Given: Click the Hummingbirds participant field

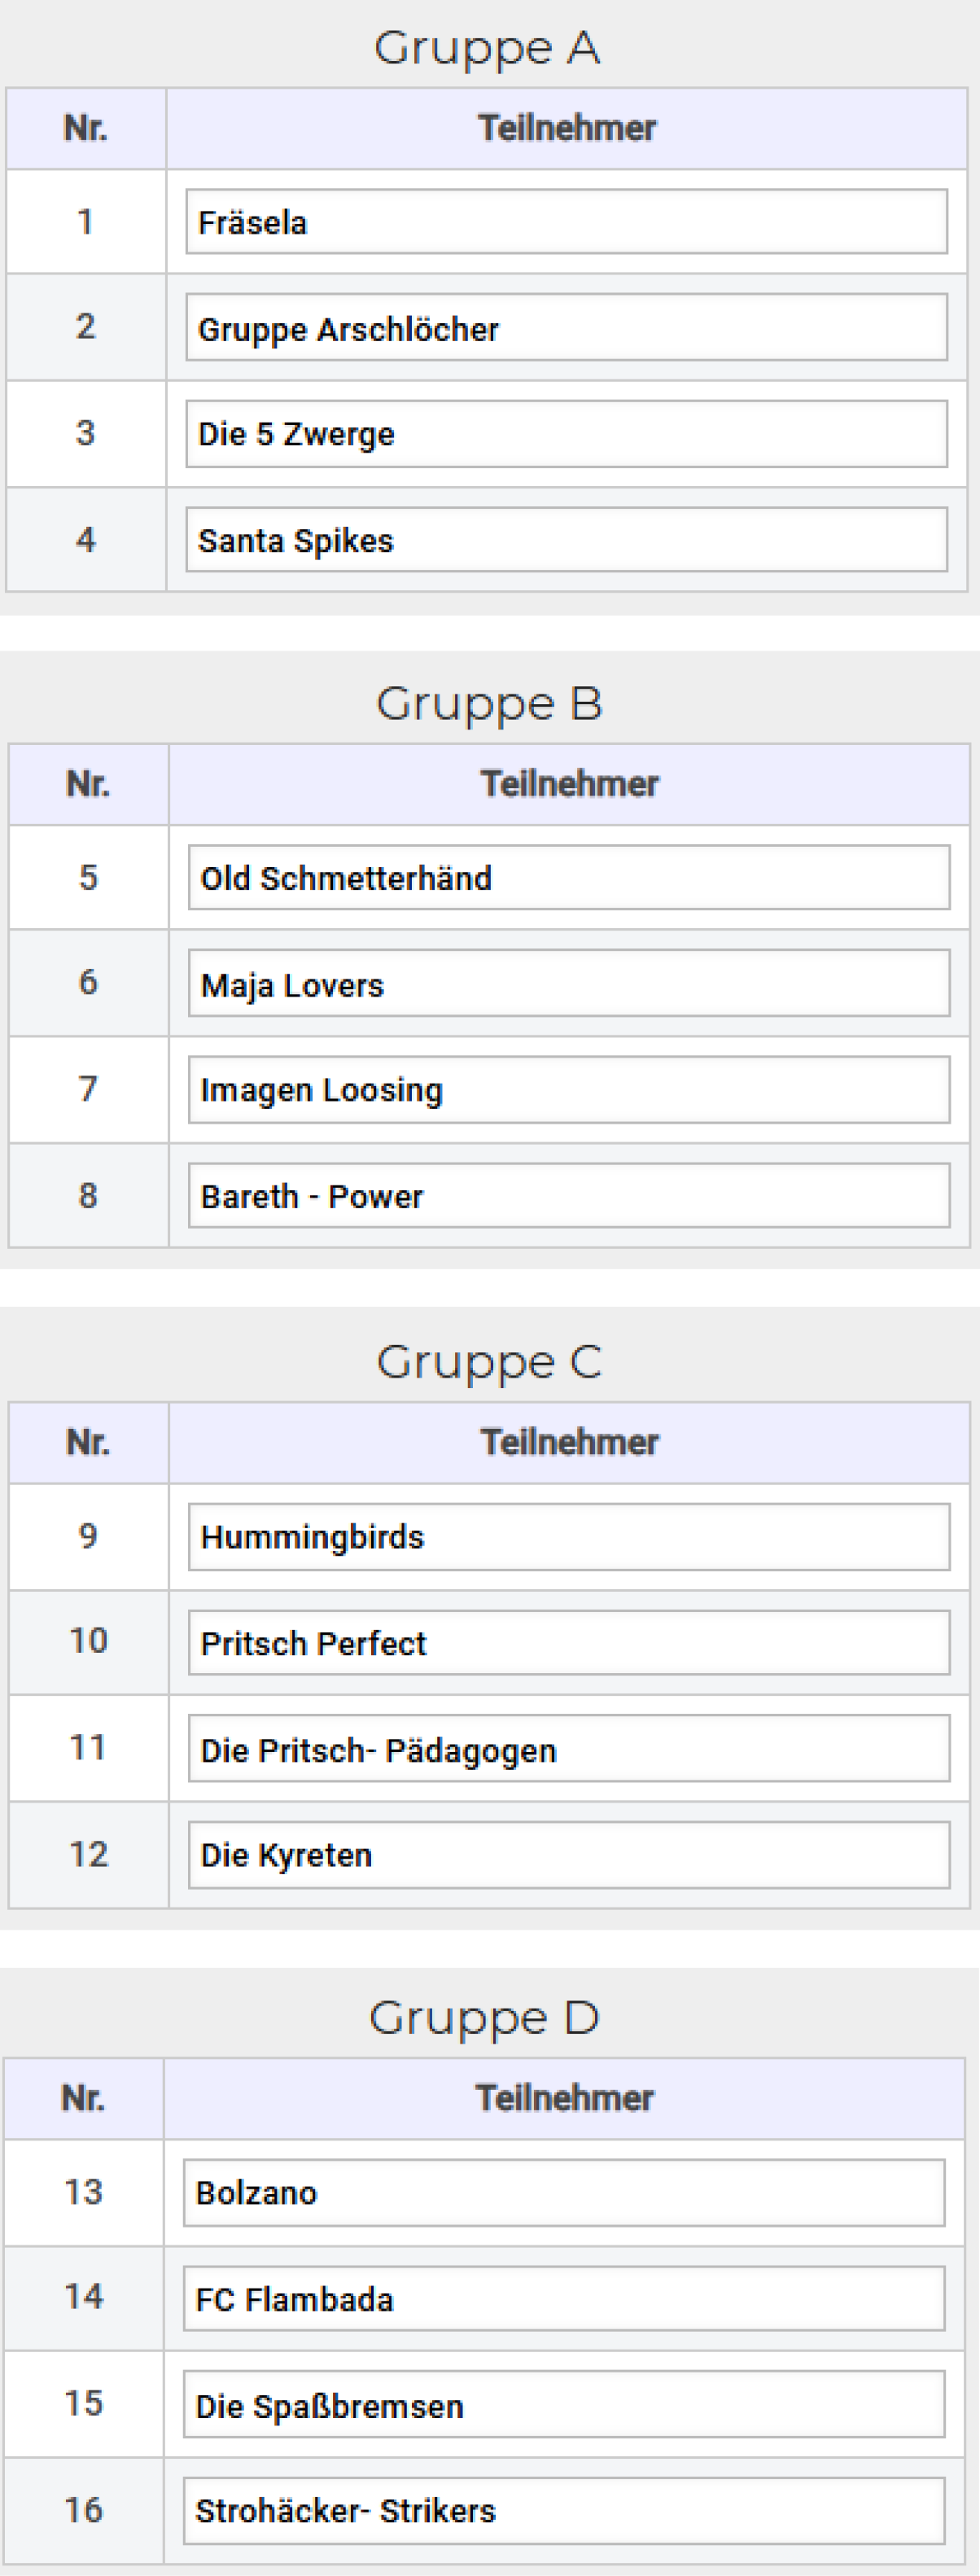Looking at the screenshot, I should click(568, 1537).
